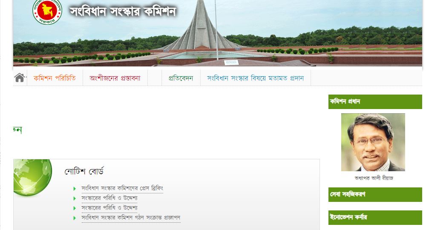Screen dimensions: 426x230
Task: Click the Bangladesh government seal logo
Action: coord(47,11)
